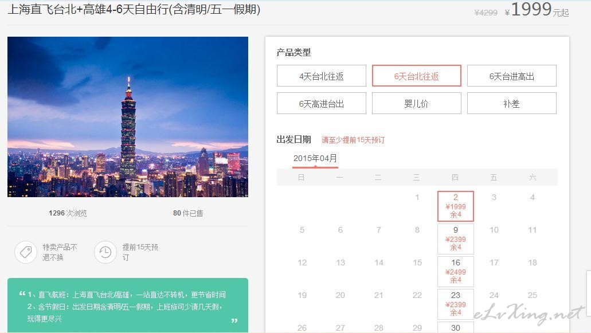Click the 1296 次浏览 view count
The height and width of the screenshot is (333, 591).
pyautogui.click(x=68, y=213)
